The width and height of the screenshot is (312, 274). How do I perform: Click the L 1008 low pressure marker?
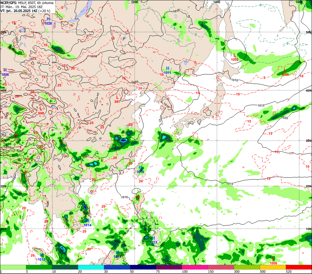click(273, 261)
